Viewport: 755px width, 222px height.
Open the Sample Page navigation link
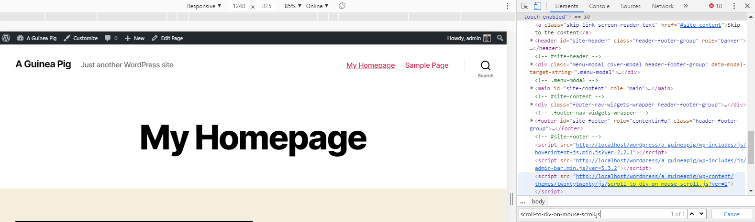[427, 65]
